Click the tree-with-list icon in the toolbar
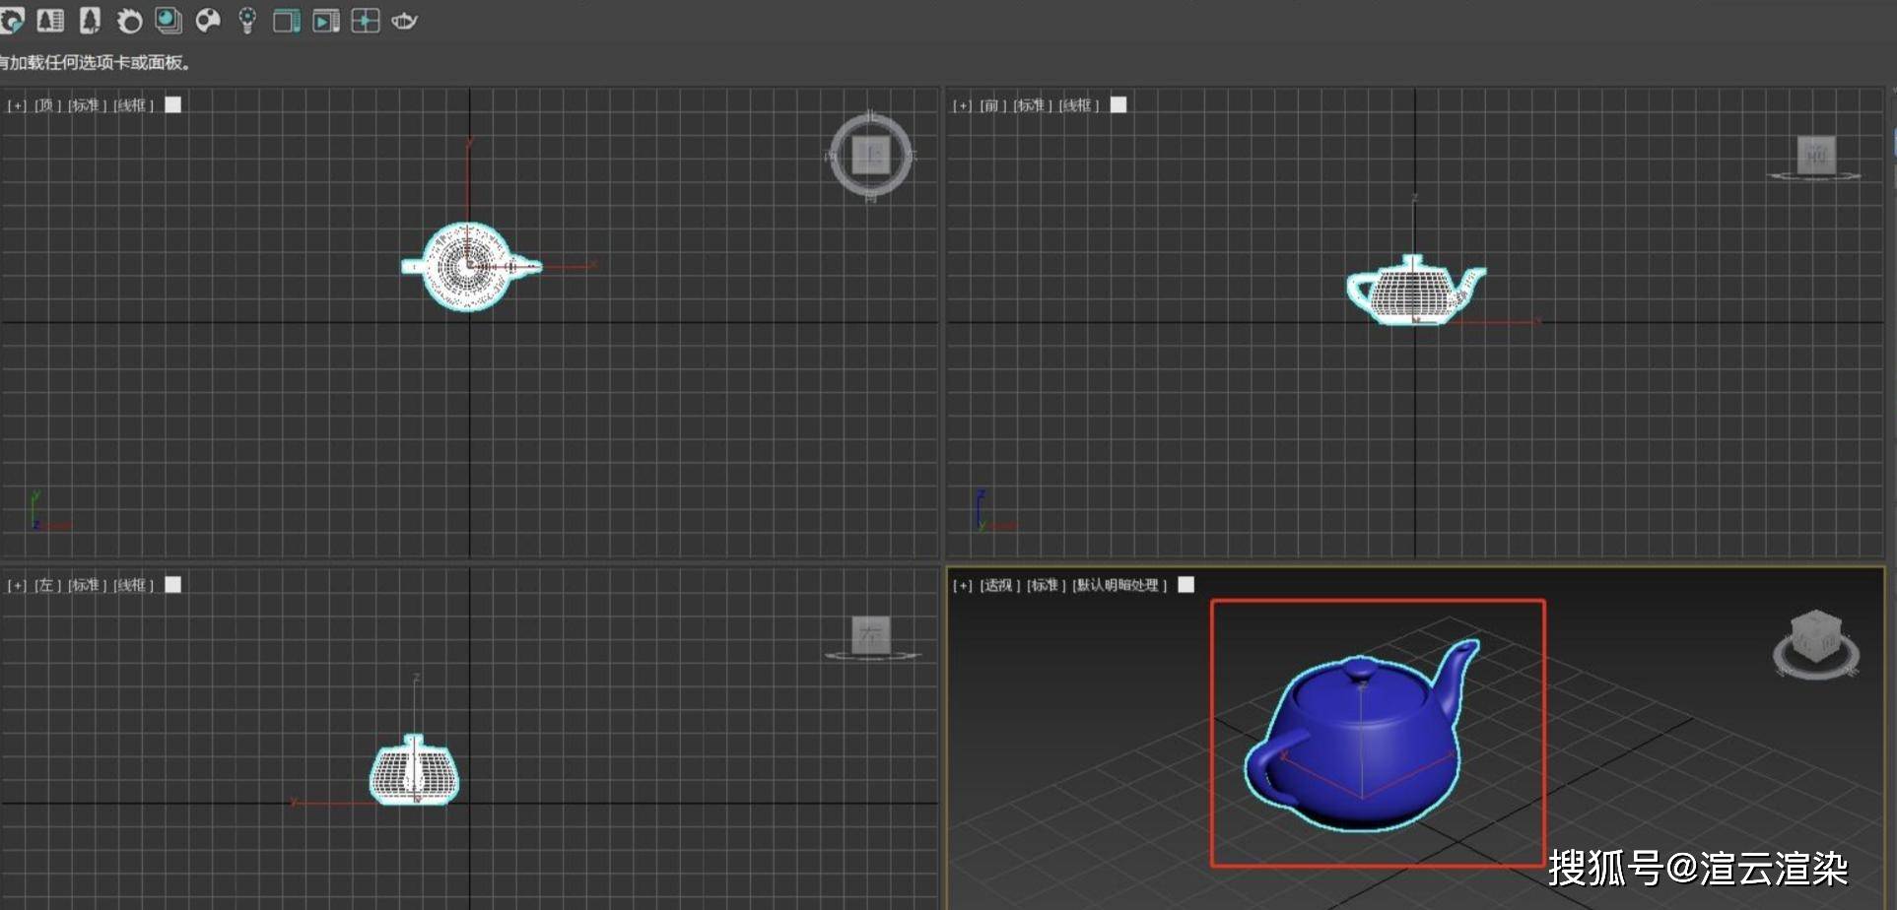 coord(50,20)
